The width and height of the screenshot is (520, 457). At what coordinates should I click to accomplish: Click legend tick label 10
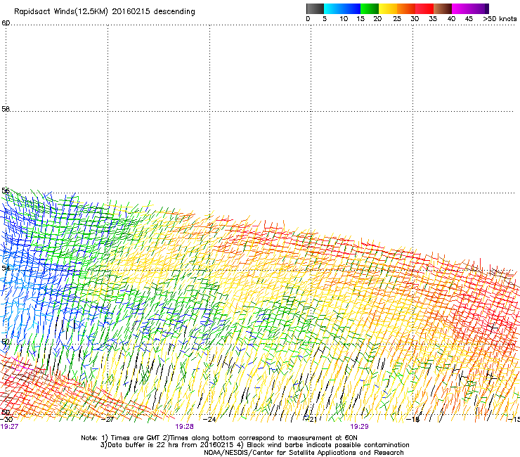pyautogui.click(x=344, y=19)
